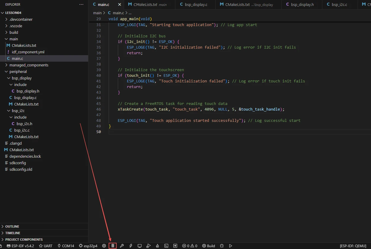Open the ESP-IDF terminal icon

click(167, 246)
